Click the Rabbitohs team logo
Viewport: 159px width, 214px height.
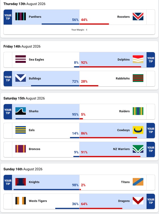pos(138,78)
